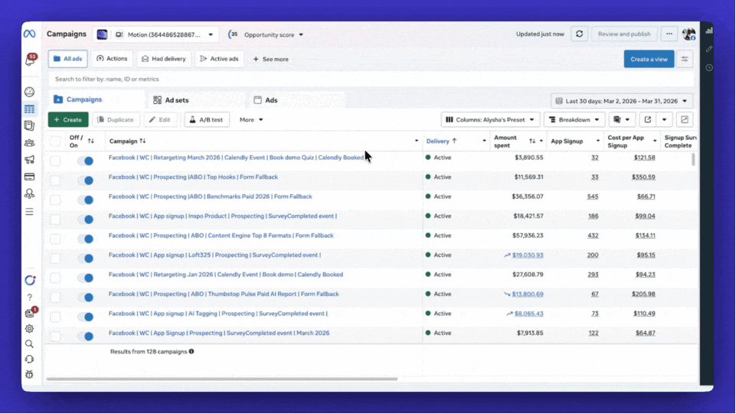The height and width of the screenshot is (414, 736).
Task: Switch to the Ads tab
Action: (x=266, y=100)
